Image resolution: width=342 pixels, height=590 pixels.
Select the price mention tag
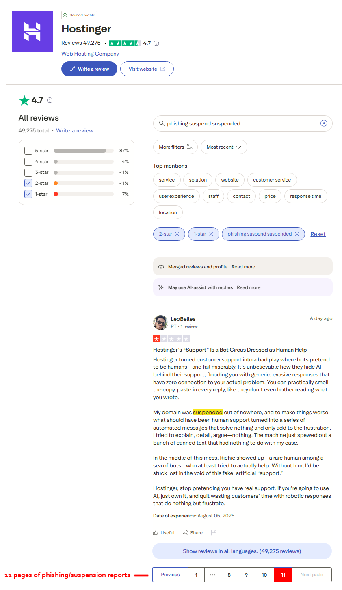pos(270,196)
